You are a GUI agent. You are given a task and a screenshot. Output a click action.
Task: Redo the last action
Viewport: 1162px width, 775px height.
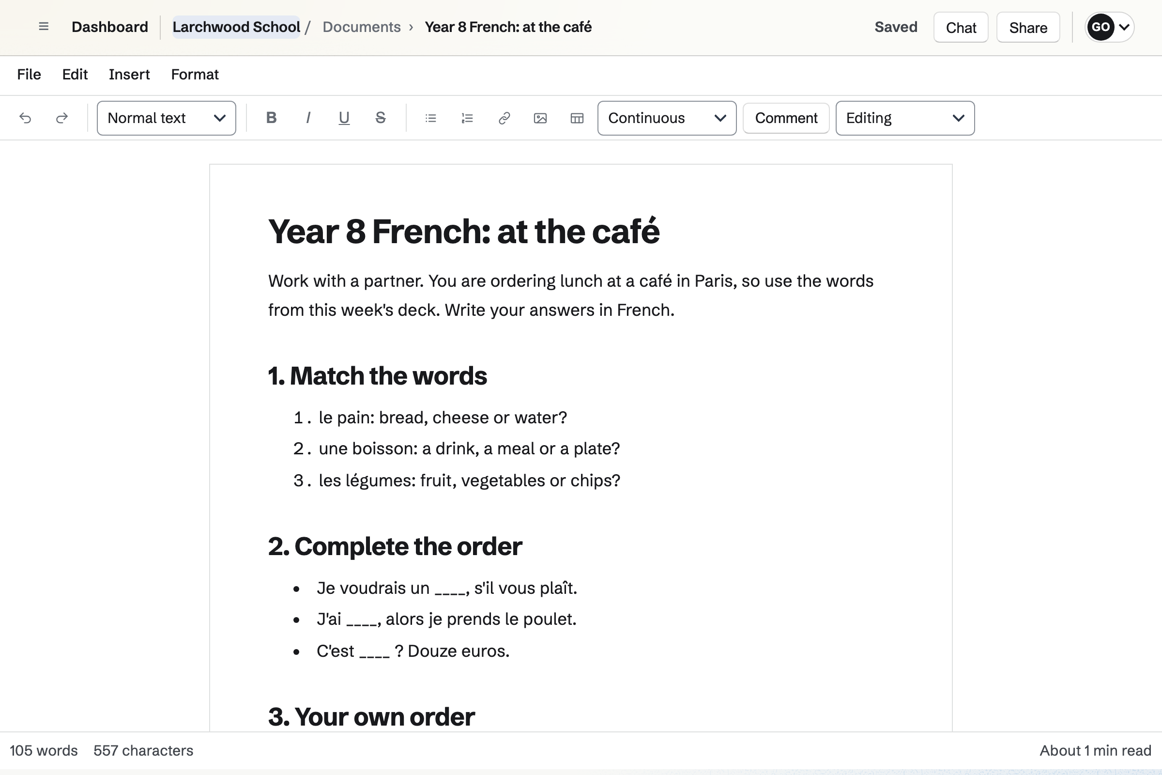tap(62, 118)
